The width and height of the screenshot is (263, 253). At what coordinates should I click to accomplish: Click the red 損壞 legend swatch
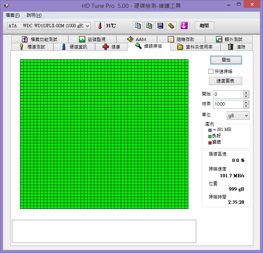click(x=210, y=143)
